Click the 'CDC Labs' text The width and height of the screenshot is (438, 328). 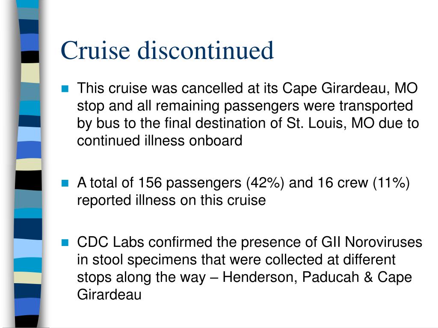point(111,242)
